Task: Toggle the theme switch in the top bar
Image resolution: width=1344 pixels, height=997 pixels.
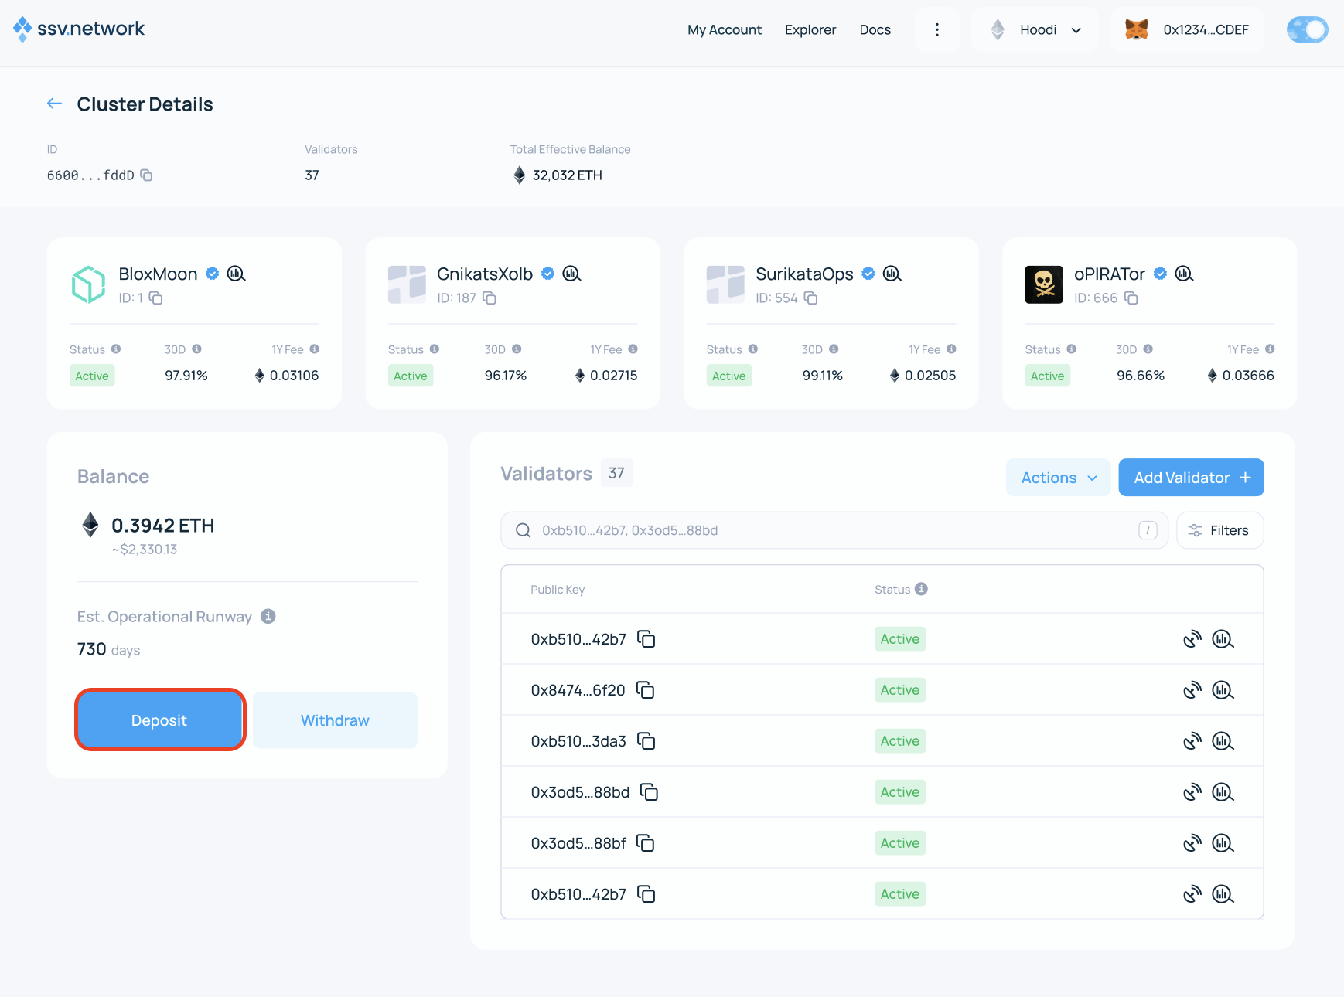Action: (x=1307, y=29)
